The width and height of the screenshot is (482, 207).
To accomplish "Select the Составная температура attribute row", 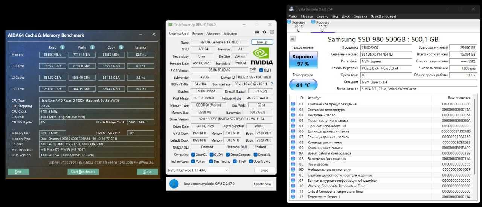I will coord(381,110).
